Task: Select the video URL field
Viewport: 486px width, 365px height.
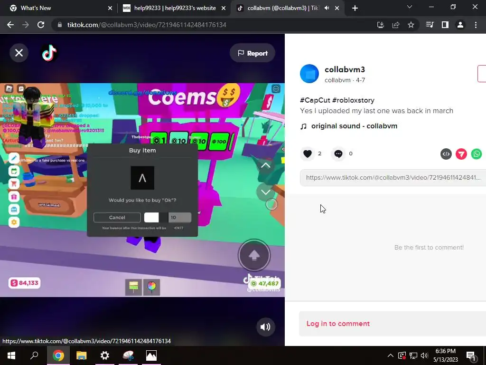Action: 393,178
